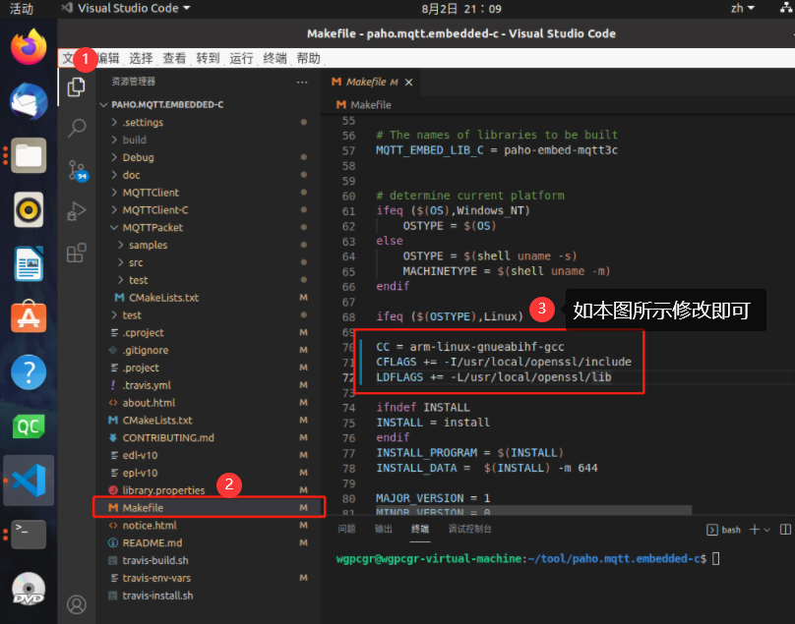Click in the terminal prompt input area
795x624 pixels.
[716, 559]
